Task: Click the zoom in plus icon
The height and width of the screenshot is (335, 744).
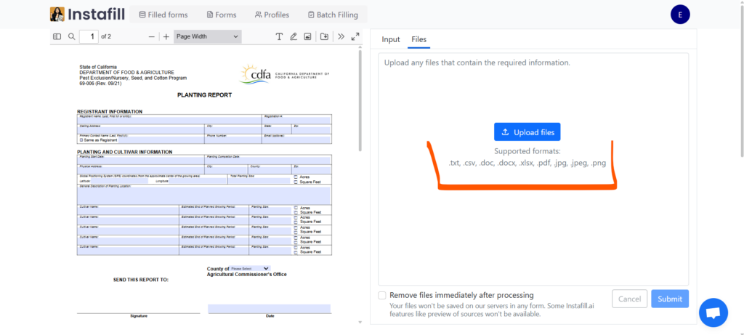Action: click(x=166, y=36)
